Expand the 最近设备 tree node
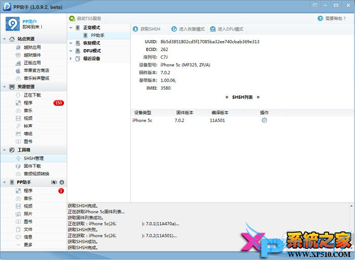 [71, 58]
